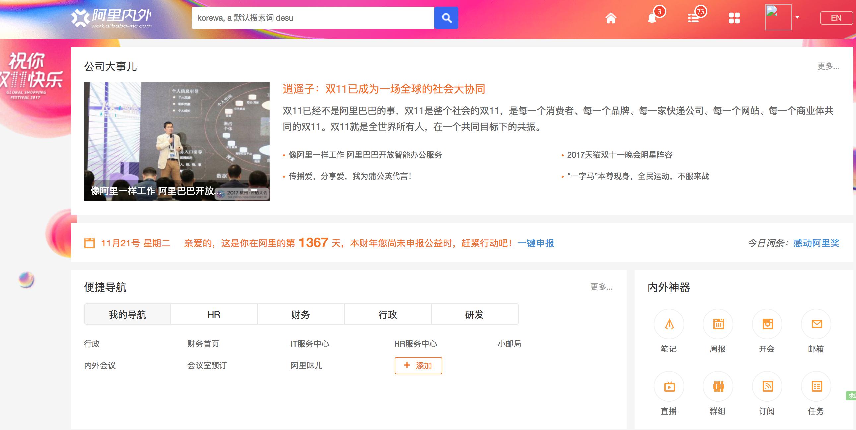Open the 群组 groups icon
Image resolution: width=856 pixels, height=430 pixels.
click(718, 387)
